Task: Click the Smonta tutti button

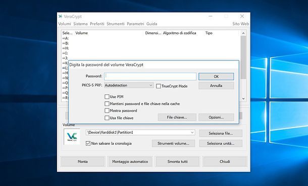Action: pyautogui.click(x=177, y=161)
